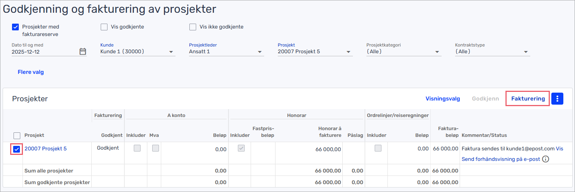Image resolution: width=575 pixels, height=192 pixels.
Task: Click the Flere valg link
Action: click(x=31, y=72)
